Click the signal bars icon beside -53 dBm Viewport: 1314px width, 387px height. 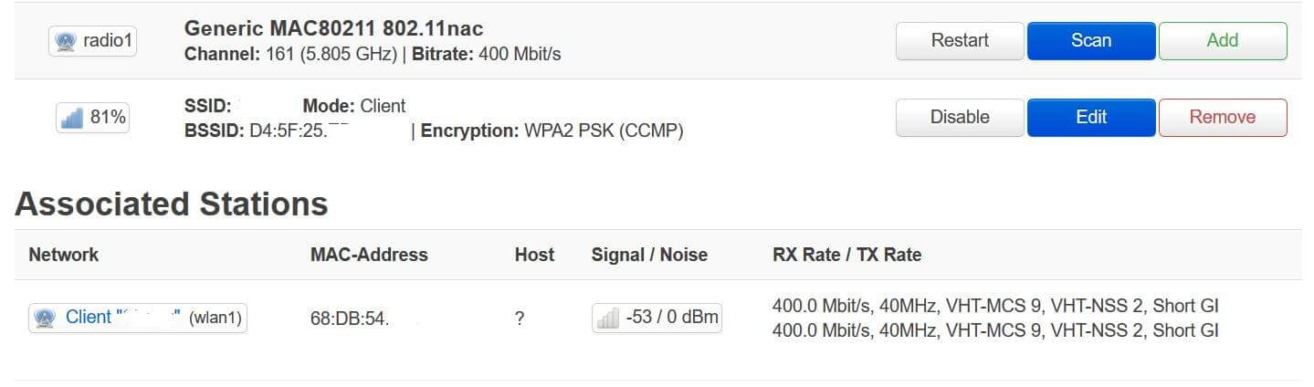[x=607, y=318]
